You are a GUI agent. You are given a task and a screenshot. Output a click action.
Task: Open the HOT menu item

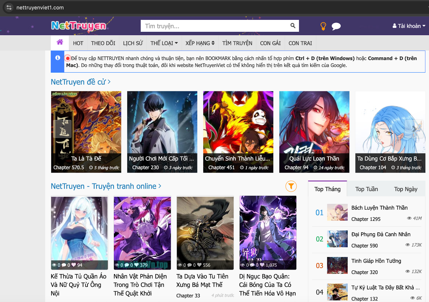point(78,43)
